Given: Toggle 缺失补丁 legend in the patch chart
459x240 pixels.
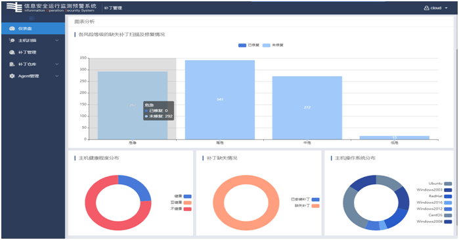Looking at the screenshot, I should [x=307, y=206].
